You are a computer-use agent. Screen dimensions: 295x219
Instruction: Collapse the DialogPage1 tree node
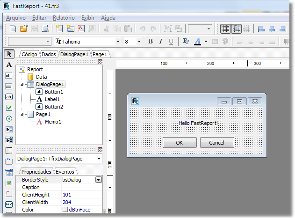tap(22, 84)
